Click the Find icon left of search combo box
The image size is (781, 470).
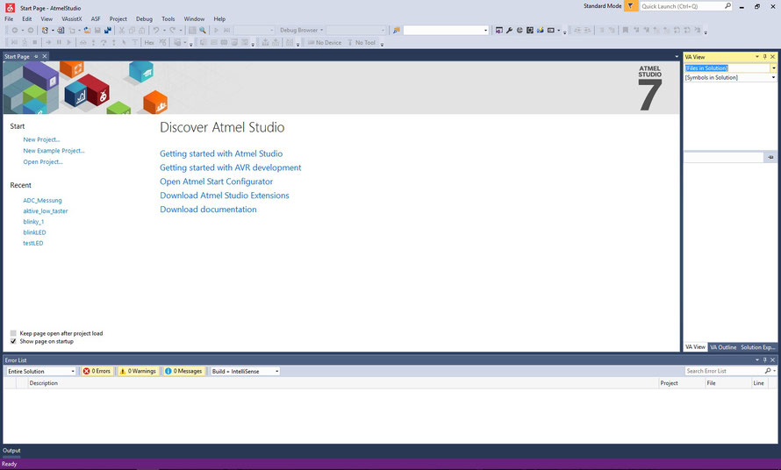pyautogui.click(x=397, y=31)
